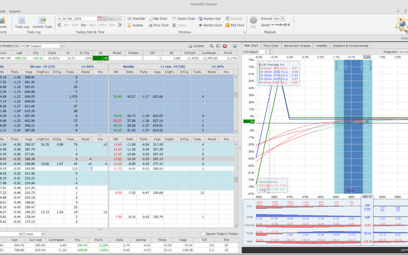The height and width of the screenshot is (255, 408).
Task: Click the Commit button in position bar
Action: (x=196, y=46)
